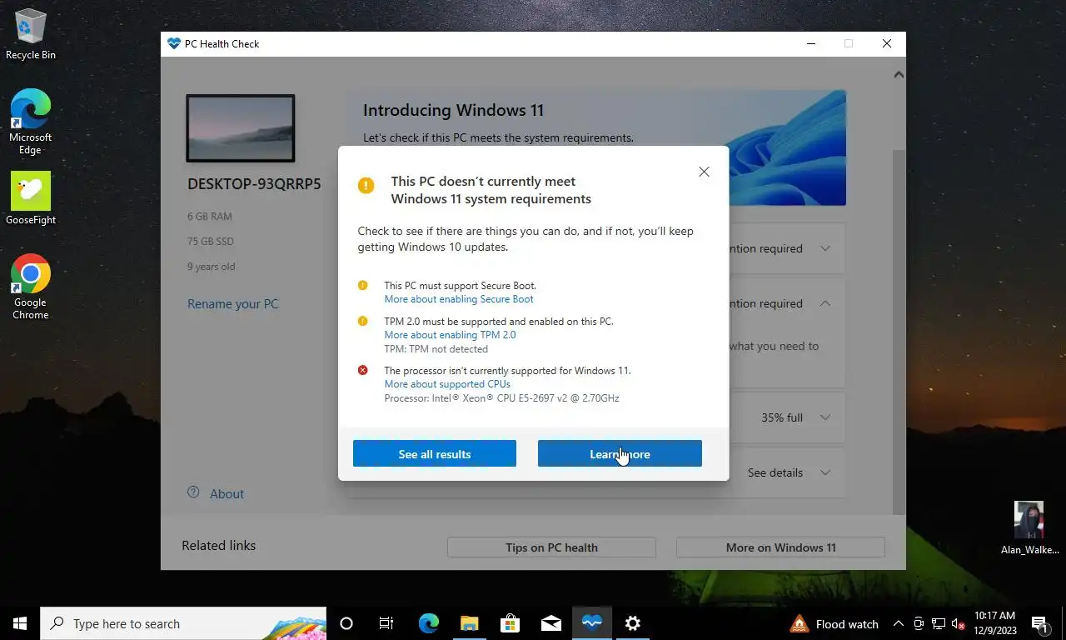Open Cortana circle icon on taskbar

pos(346,623)
